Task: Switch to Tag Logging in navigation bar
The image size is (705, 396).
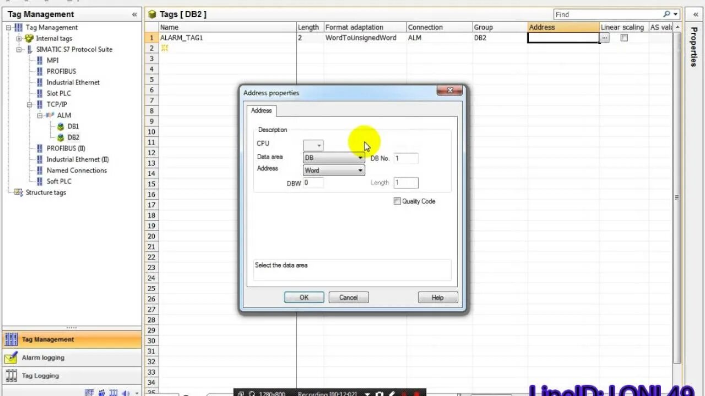Action: (72, 376)
